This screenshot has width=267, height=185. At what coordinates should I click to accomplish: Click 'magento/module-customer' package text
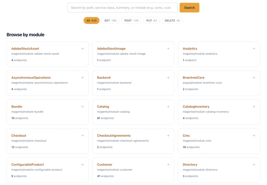click(114, 170)
